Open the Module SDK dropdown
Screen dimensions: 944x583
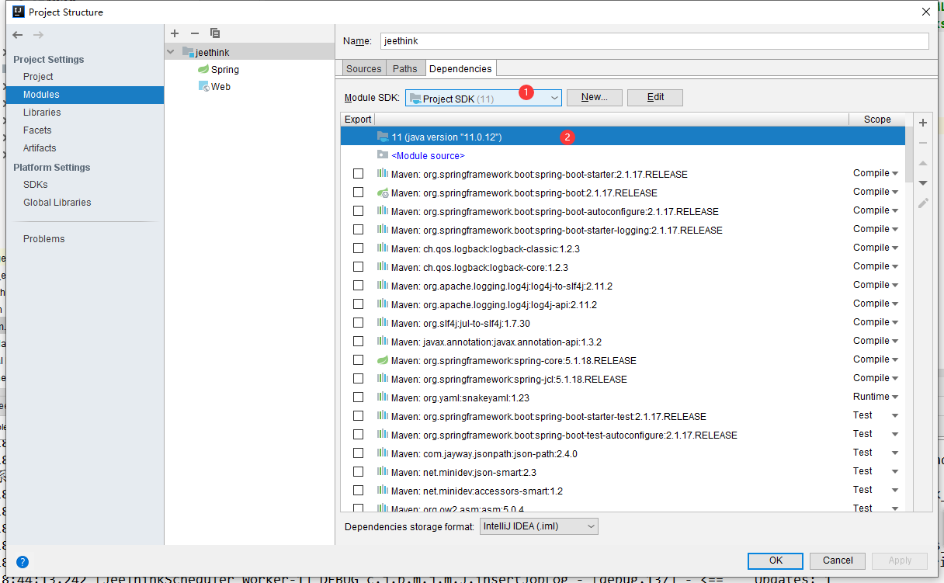click(x=483, y=98)
